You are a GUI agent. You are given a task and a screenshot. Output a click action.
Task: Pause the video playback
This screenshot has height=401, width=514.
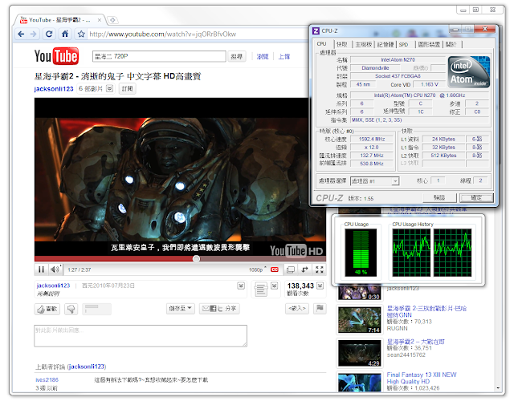coord(41,269)
